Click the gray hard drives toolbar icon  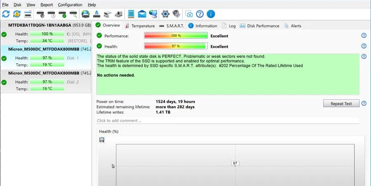(x=108, y=14)
